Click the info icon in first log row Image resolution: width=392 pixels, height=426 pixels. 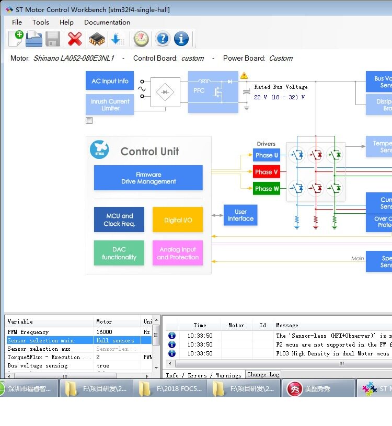(172, 336)
